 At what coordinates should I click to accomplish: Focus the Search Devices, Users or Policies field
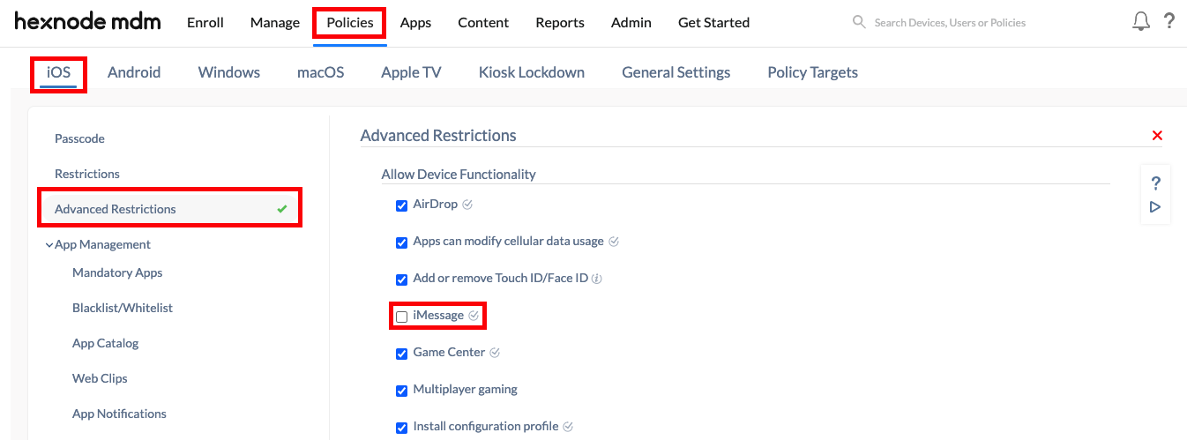tap(950, 23)
